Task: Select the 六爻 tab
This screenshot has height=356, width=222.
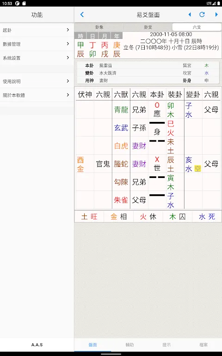Action: tap(197, 27)
